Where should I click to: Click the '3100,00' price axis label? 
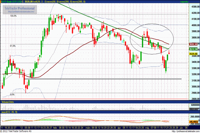(195, 80)
